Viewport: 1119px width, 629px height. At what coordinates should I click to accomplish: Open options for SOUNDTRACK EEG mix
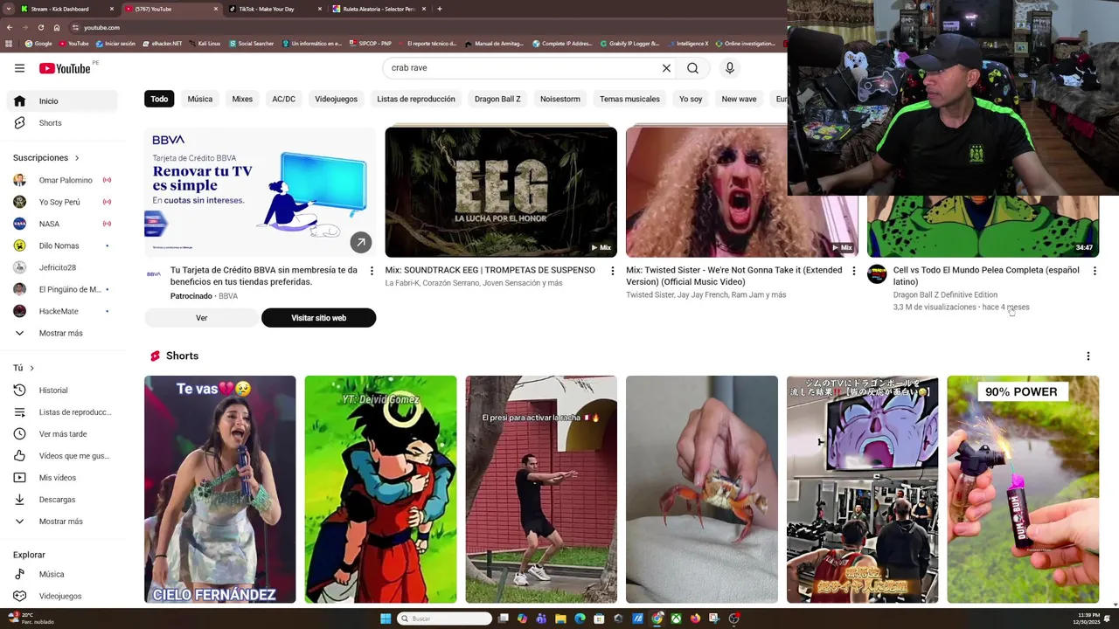[612, 271]
